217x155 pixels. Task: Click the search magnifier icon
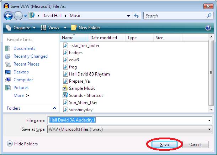[x=209, y=16]
